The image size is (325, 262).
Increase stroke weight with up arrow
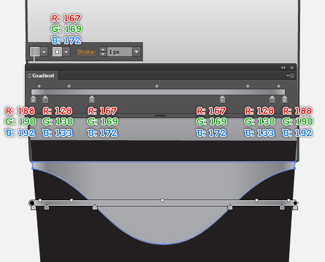pyautogui.click(x=103, y=49)
